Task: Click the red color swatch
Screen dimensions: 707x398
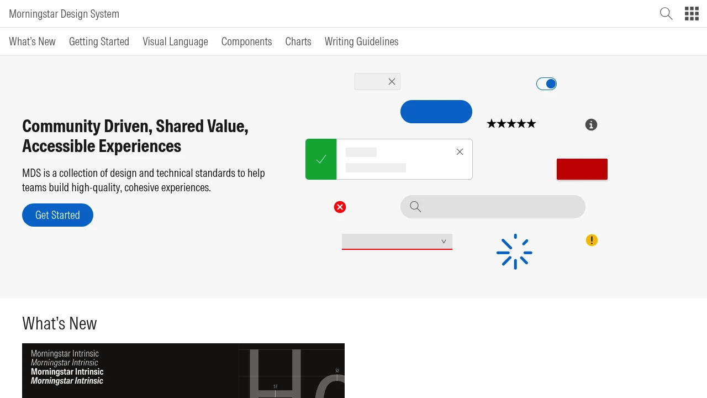Action: click(582, 169)
